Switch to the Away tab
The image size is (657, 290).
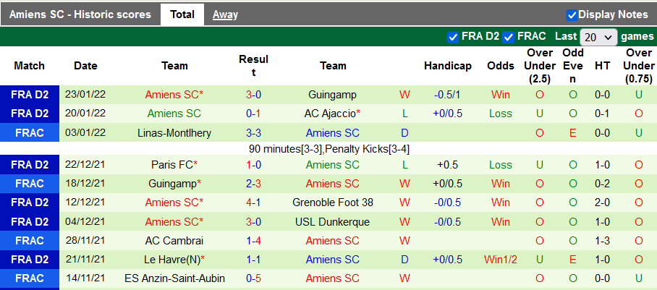[x=225, y=14]
